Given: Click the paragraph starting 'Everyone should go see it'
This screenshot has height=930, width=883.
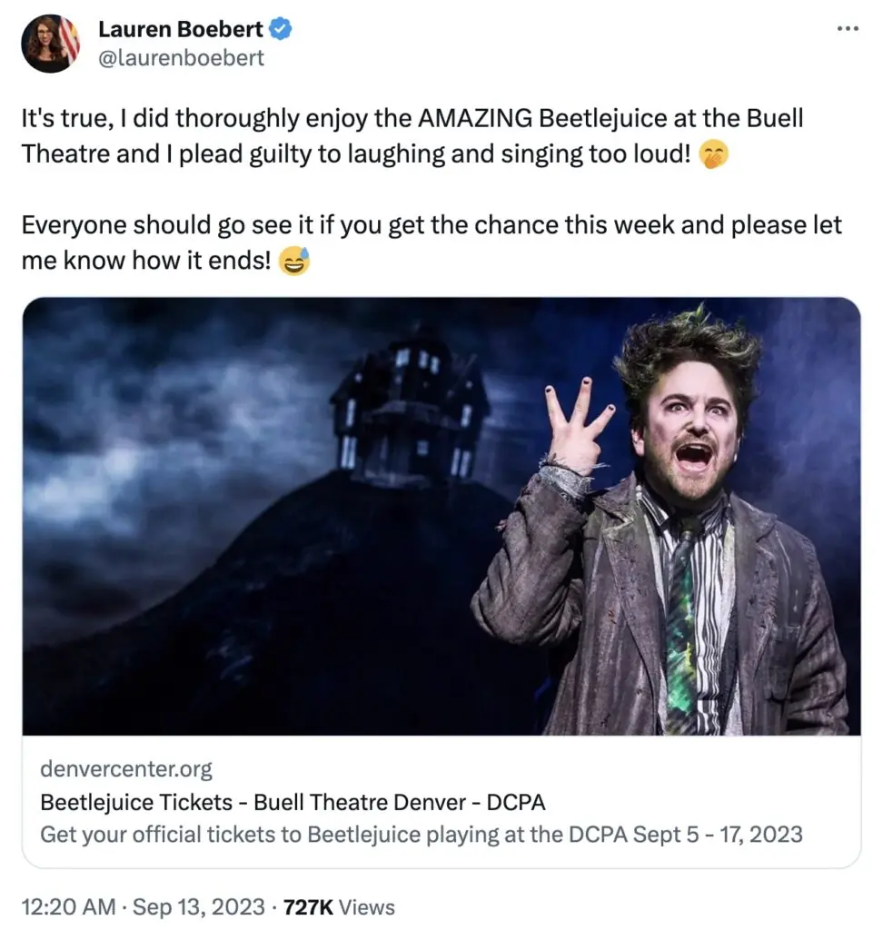Looking at the screenshot, I should click(432, 242).
